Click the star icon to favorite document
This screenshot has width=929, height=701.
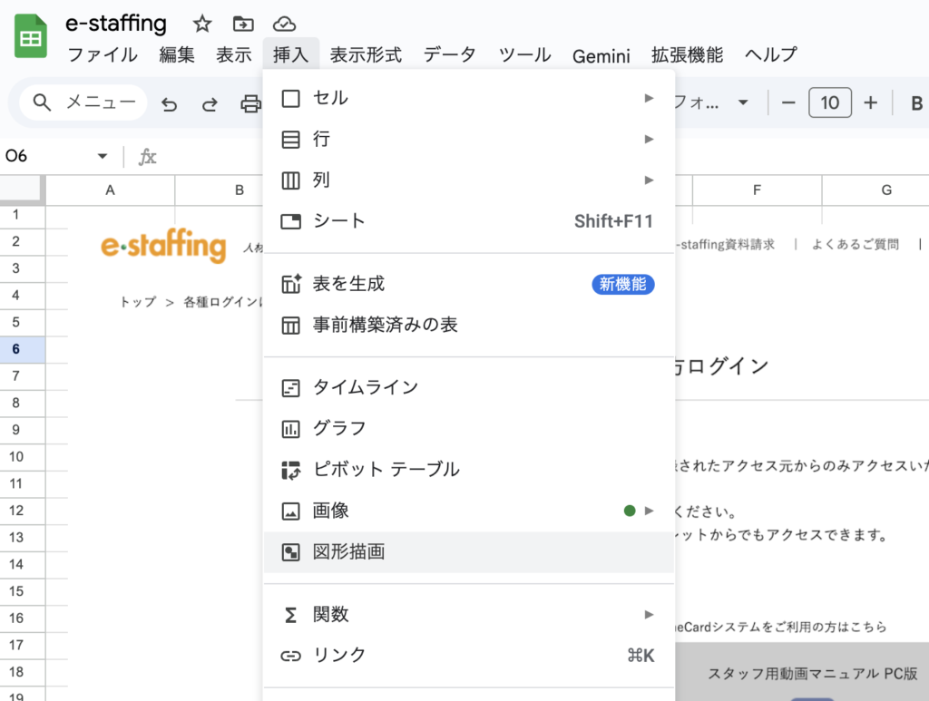[x=202, y=24]
